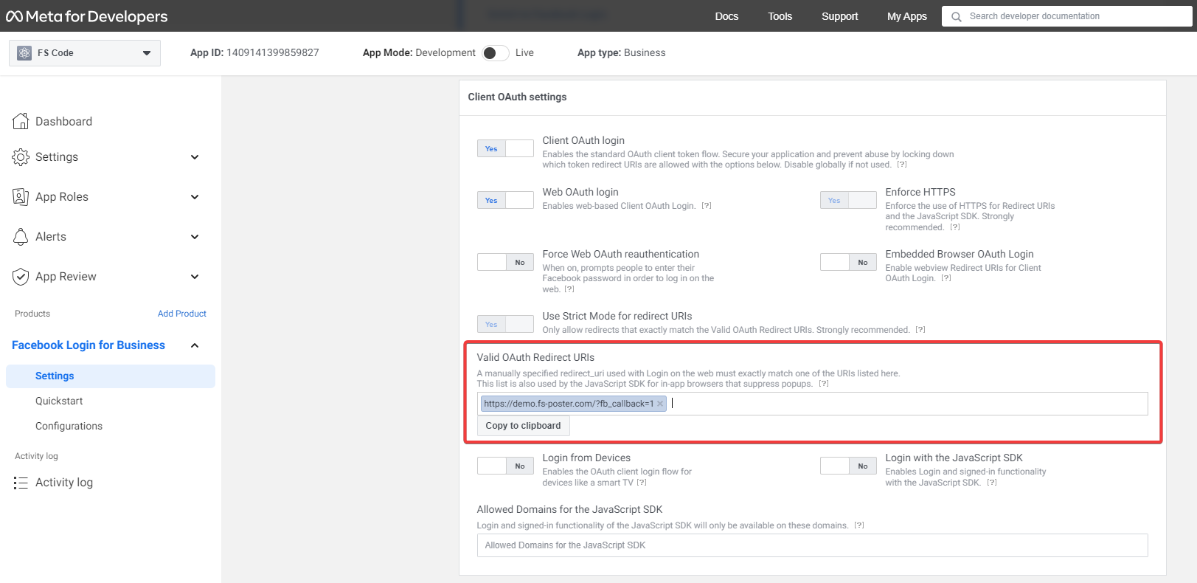Click the Meta for Developers logo
Viewport: 1197px width, 583px height.
point(87,16)
